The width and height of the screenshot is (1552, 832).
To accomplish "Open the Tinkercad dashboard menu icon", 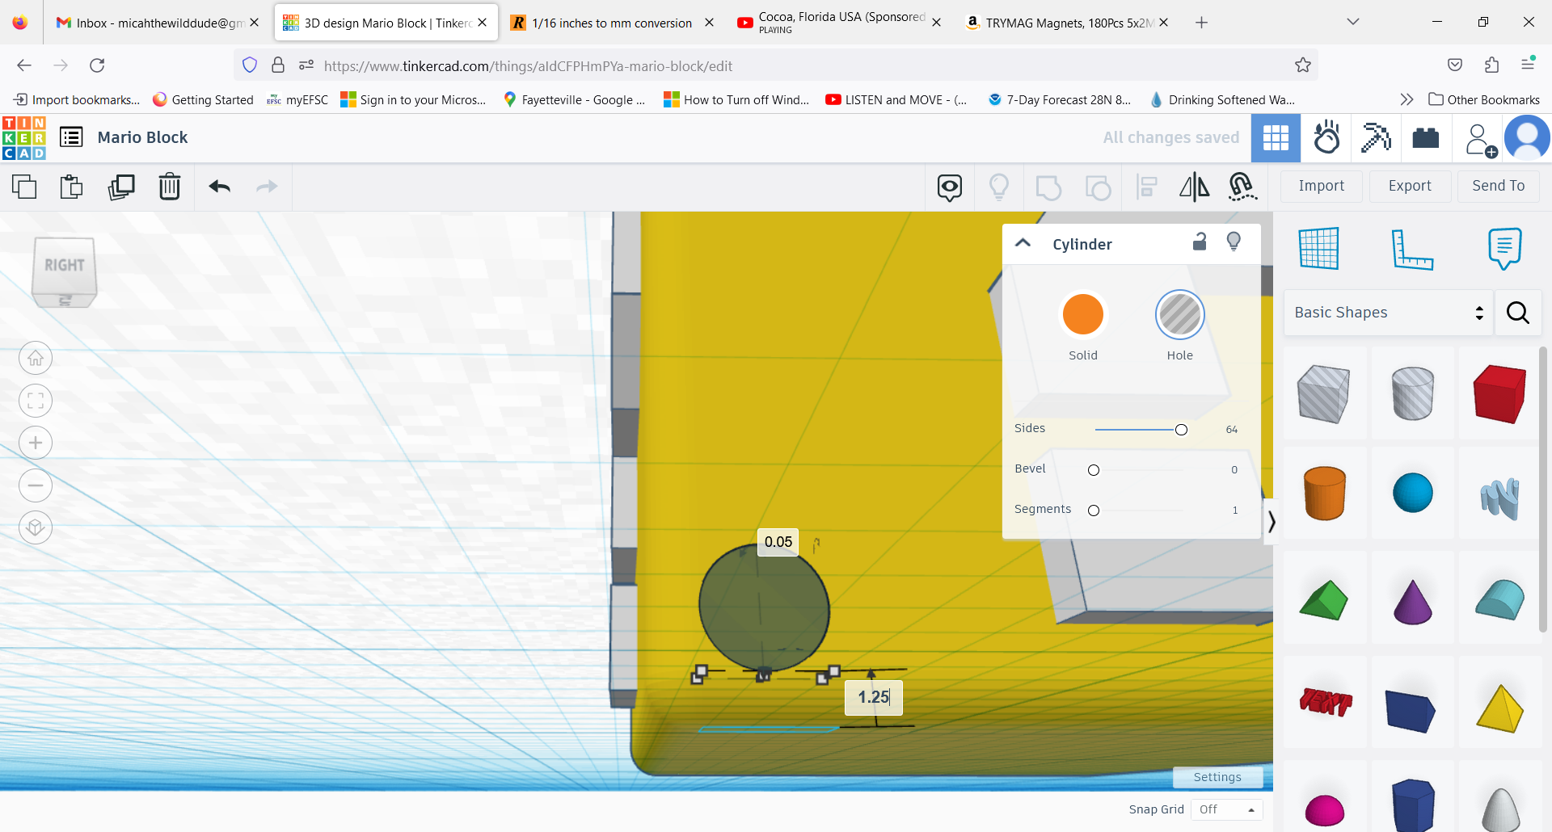I will 71,137.
